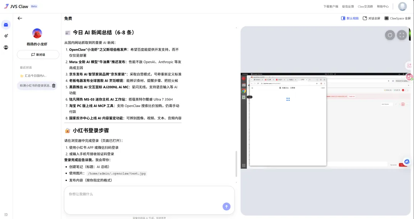Click the Files icon in remote dock
Screen dimensions: 414x219
click(x=244, y=85)
